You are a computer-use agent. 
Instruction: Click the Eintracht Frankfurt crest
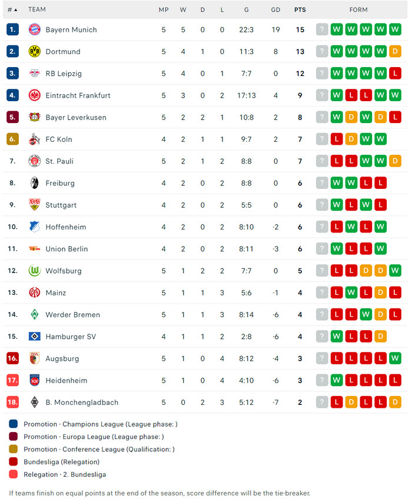click(x=34, y=95)
